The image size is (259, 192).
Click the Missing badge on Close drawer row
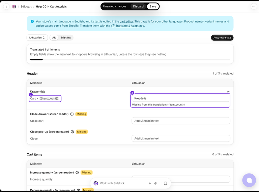pos(81,114)
